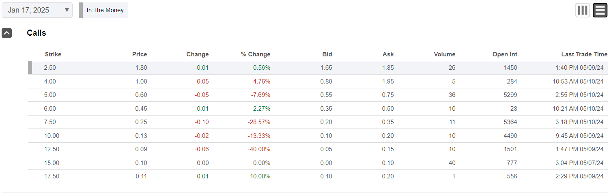Sort by Ask column header
Screen dimensions: 609x195
tap(388, 54)
